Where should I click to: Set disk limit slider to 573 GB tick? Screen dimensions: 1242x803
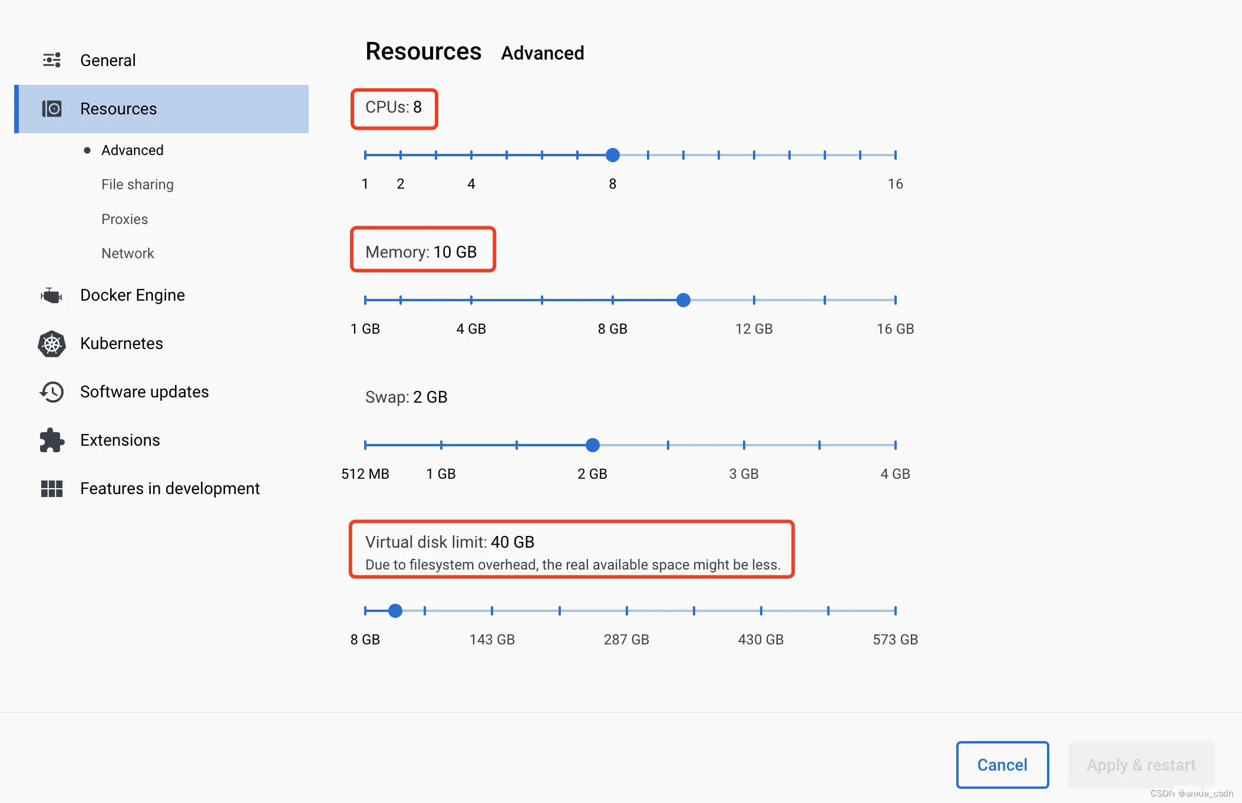[x=896, y=611]
